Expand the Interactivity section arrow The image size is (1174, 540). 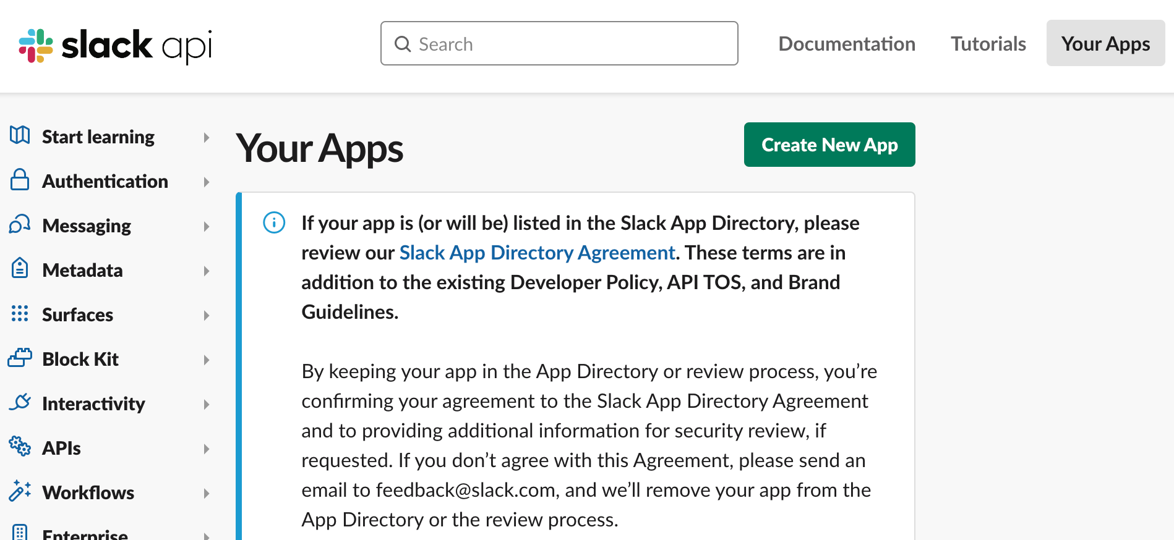tap(207, 404)
